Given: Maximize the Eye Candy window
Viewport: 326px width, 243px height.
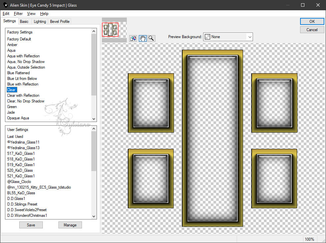Looking at the screenshot, I should tap(303, 5).
